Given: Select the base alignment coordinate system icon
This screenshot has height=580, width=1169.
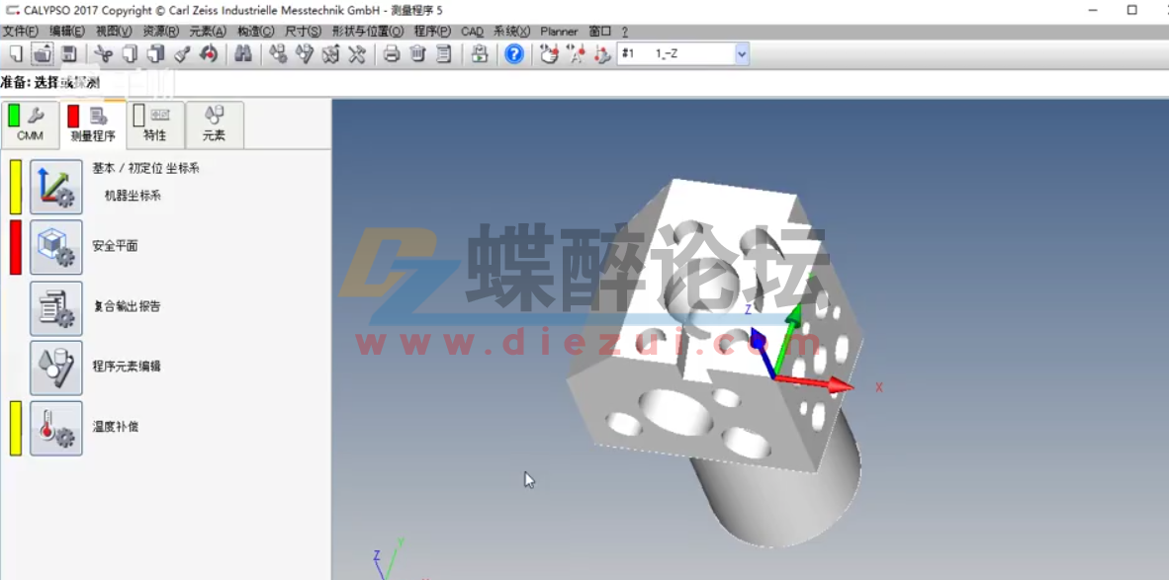Looking at the screenshot, I should [x=56, y=186].
